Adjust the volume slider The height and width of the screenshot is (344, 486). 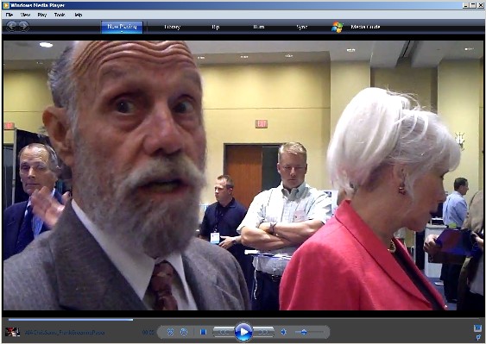309,332
